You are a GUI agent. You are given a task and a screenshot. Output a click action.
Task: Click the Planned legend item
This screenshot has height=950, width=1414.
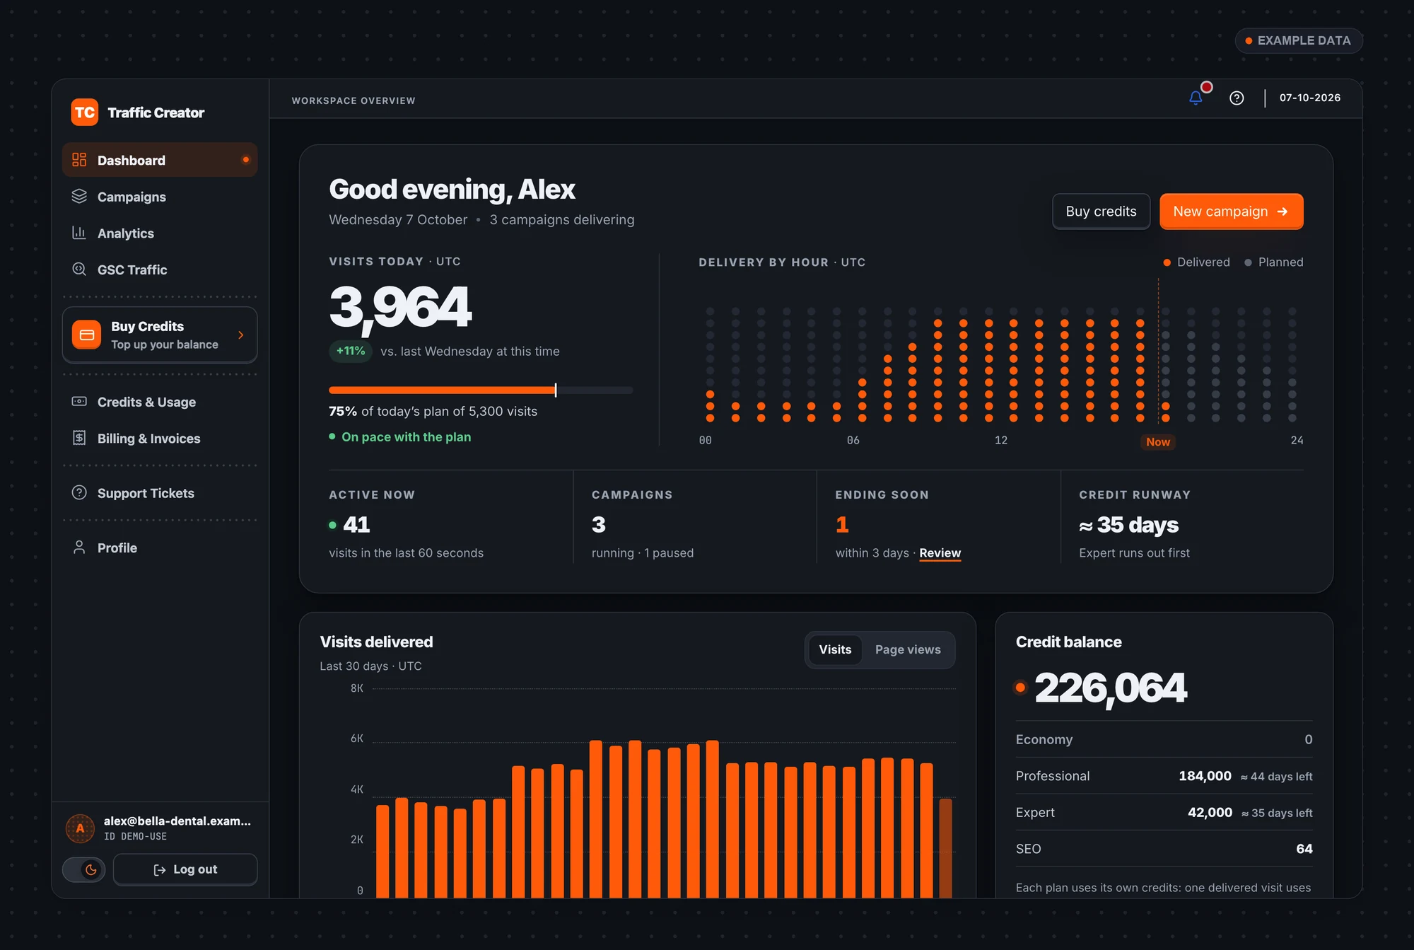pyautogui.click(x=1273, y=262)
